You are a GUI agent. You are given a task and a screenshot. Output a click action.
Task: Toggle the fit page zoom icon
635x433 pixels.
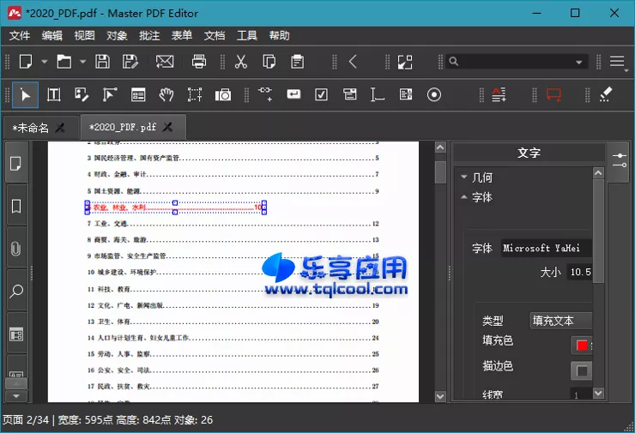tap(405, 62)
